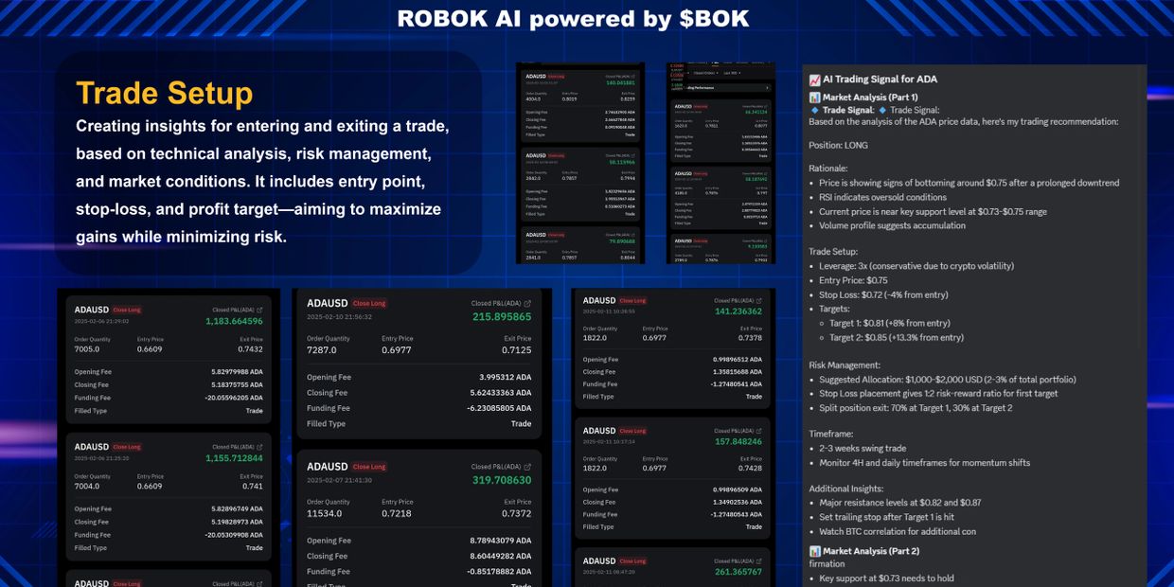Click opening fee 0.99896509 ADA
Viewport: 1174px width, 587px height.
coord(737,489)
